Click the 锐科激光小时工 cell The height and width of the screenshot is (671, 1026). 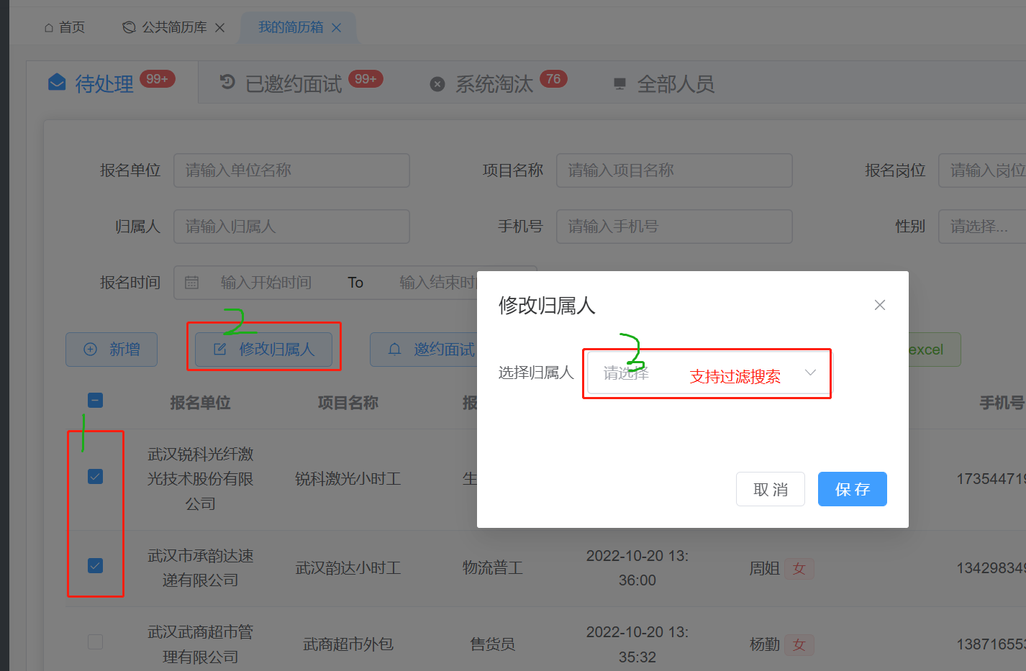tap(348, 479)
